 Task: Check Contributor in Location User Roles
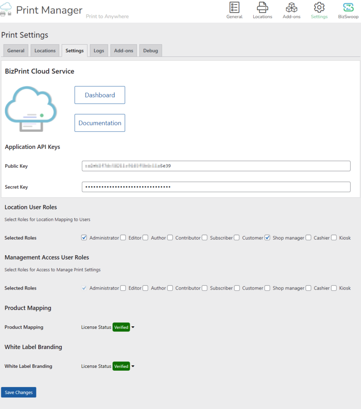point(170,238)
